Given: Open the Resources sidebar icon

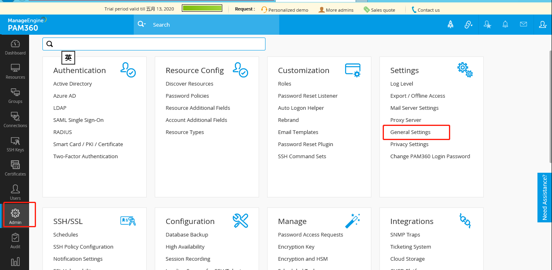Looking at the screenshot, I should (x=15, y=68).
